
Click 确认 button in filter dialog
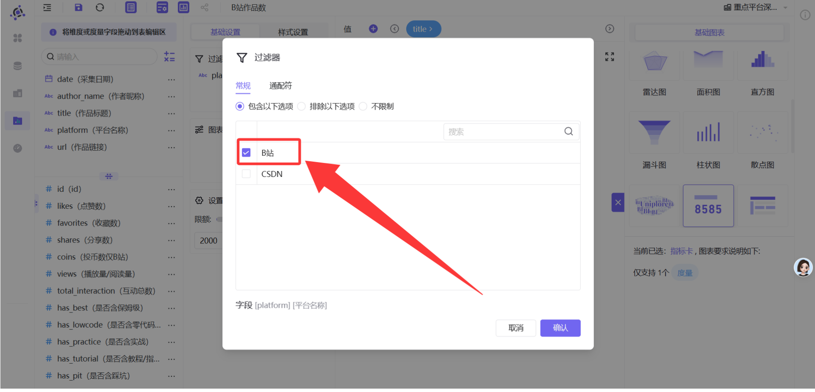click(560, 328)
